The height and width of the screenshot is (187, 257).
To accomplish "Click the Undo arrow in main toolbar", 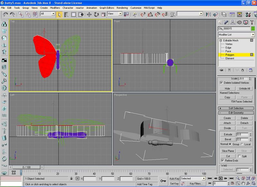I will pyautogui.click(x=5, y=14).
